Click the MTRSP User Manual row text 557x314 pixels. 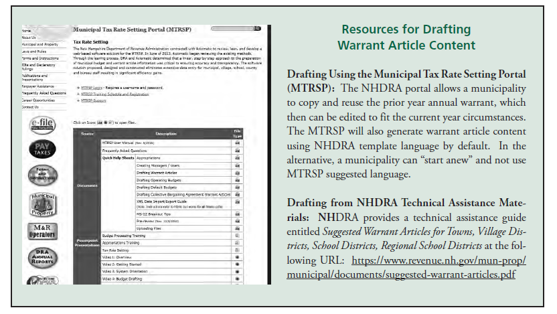[x=129, y=143]
